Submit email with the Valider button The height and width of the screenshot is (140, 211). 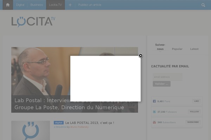pos(162,84)
